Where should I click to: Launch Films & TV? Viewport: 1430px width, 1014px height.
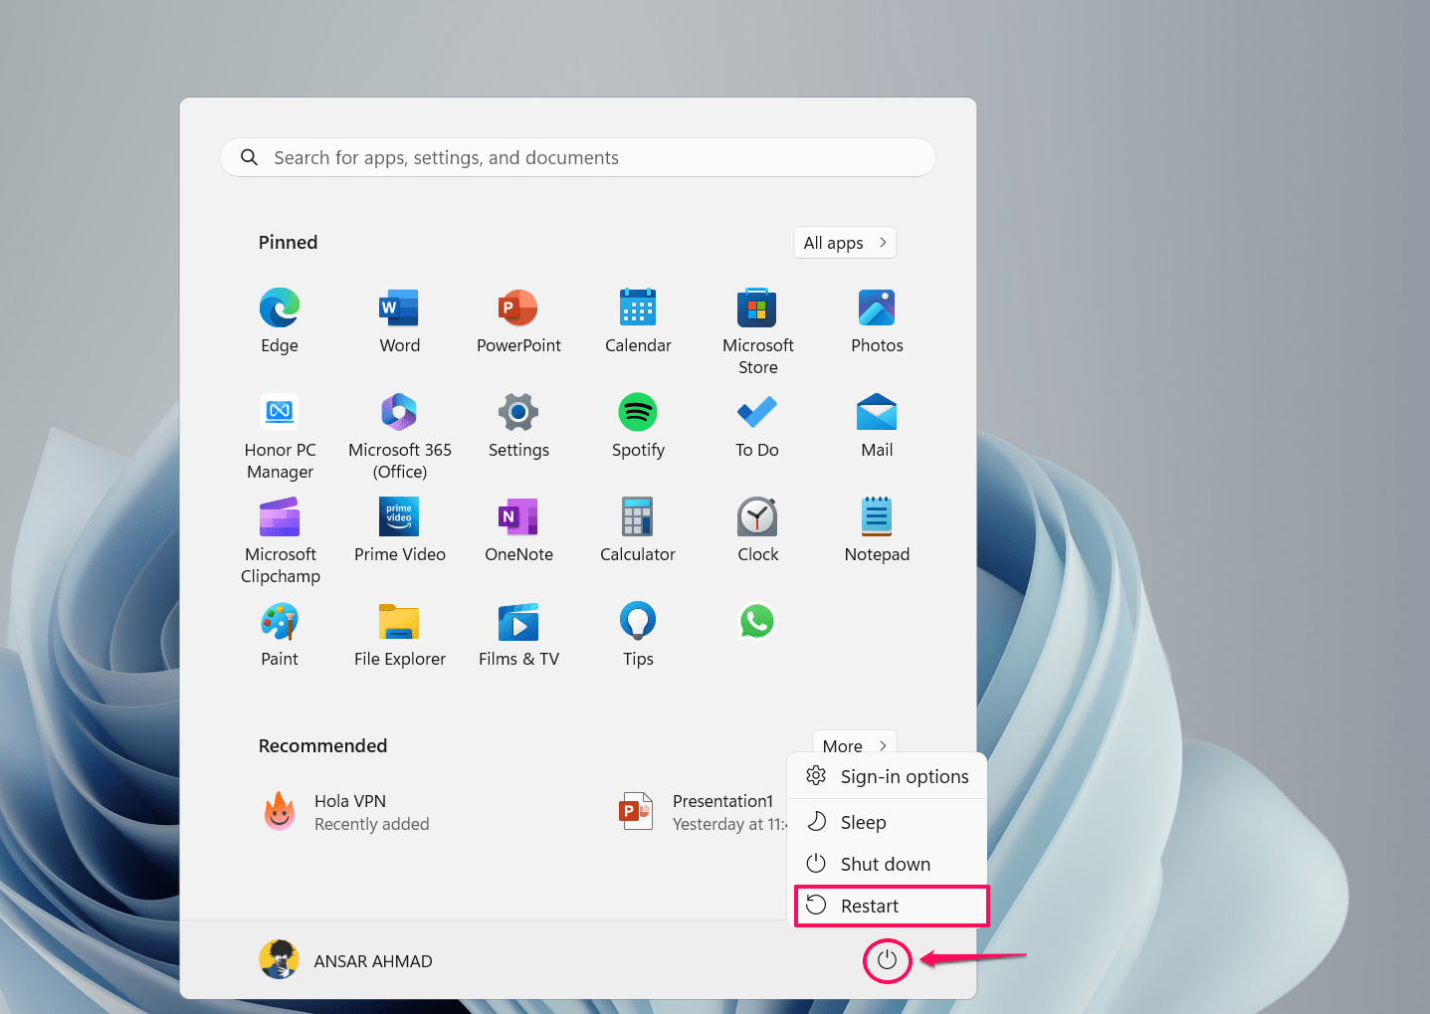point(518,634)
